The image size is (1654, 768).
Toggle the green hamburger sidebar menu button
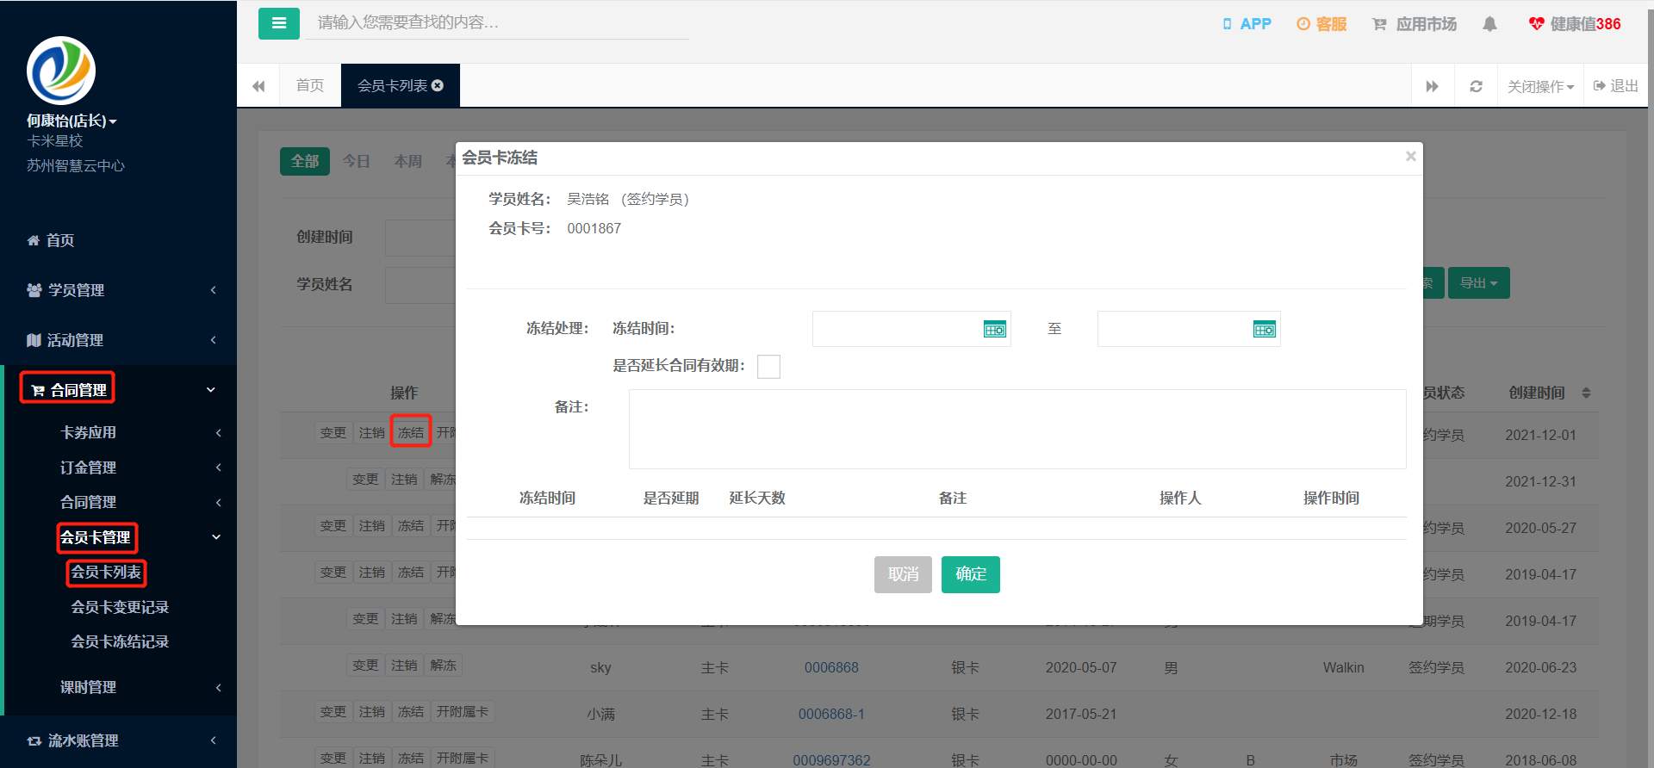[279, 23]
